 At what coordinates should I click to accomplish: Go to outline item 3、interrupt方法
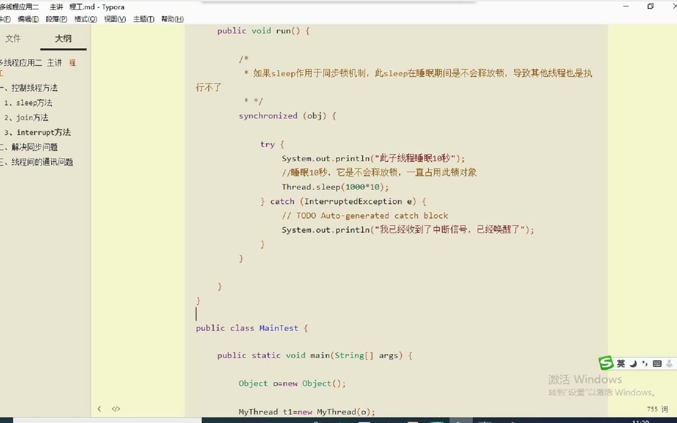(x=37, y=132)
